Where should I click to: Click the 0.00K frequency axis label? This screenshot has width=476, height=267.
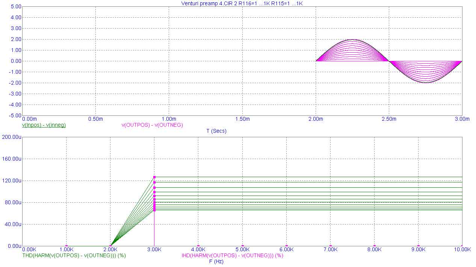point(30,249)
